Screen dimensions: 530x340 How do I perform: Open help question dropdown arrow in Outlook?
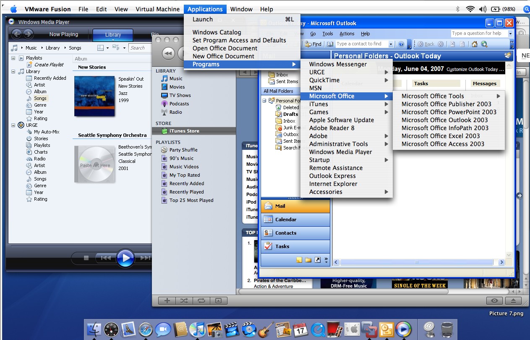coord(510,34)
